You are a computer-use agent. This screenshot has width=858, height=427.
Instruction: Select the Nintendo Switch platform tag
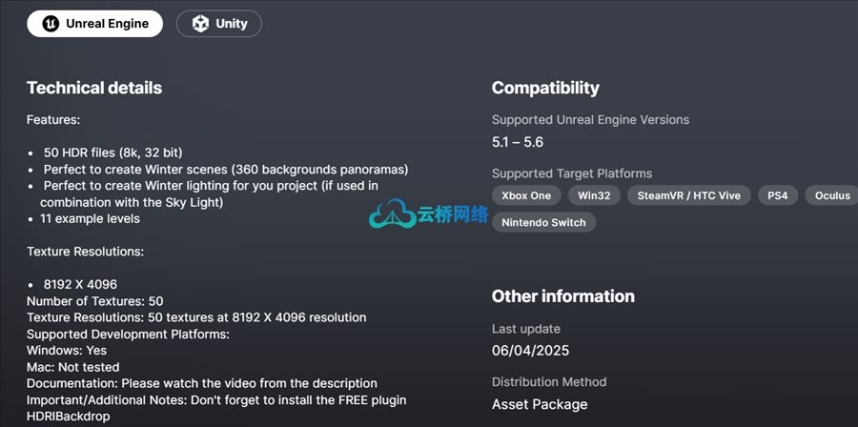coord(544,222)
